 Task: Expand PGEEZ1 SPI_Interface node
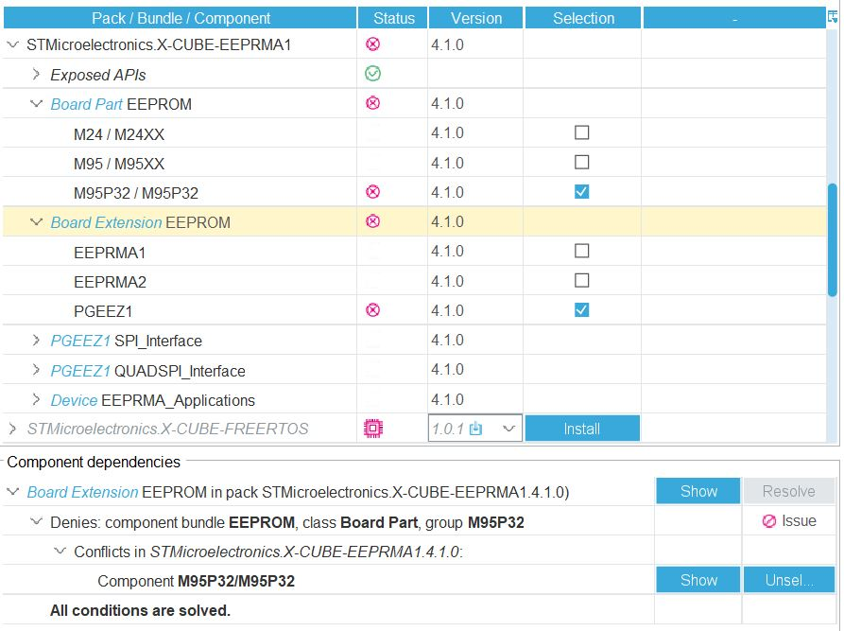click(x=36, y=340)
